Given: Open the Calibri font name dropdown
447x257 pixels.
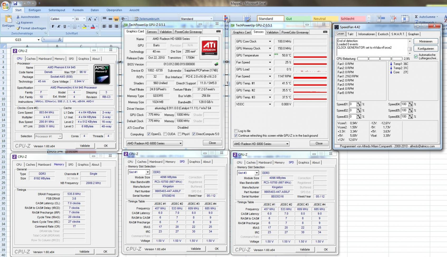Looking at the screenshot, I should 73,19.
